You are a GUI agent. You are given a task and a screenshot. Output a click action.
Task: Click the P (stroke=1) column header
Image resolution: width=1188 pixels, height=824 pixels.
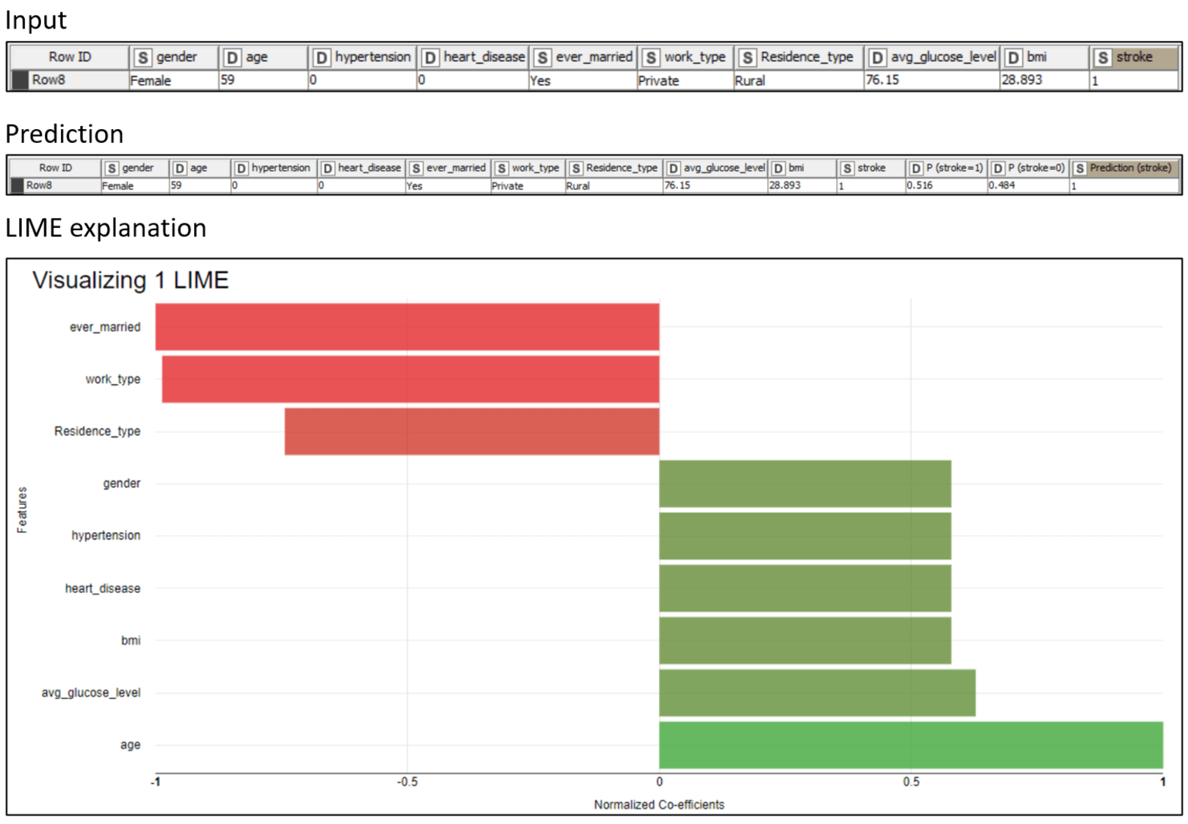coord(947,168)
